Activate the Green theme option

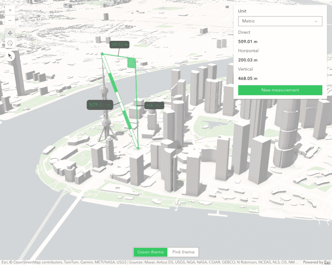click(151, 252)
